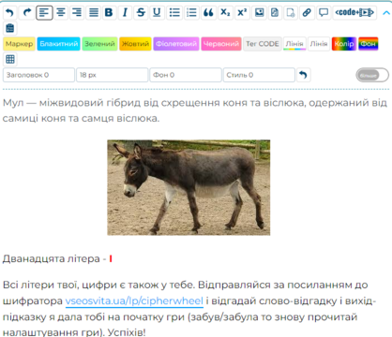Apply subscript formatting

coord(225,13)
